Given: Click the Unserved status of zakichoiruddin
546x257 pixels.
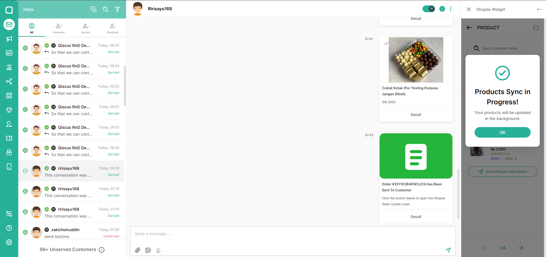Looking at the screenshot, I should 111,236.
